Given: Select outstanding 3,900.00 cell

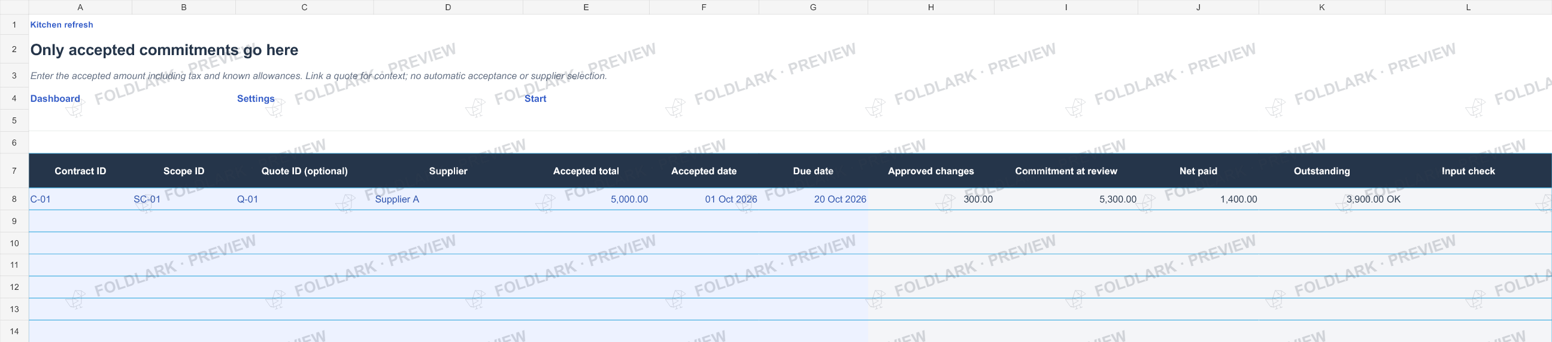Looking at the screenshot, I should [x=1322, y=199].
